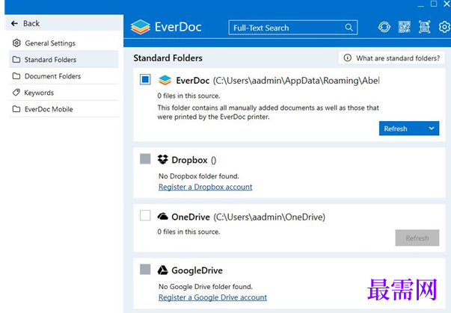Click the EverDoc folder description text
451x313 pixels.
268,112
